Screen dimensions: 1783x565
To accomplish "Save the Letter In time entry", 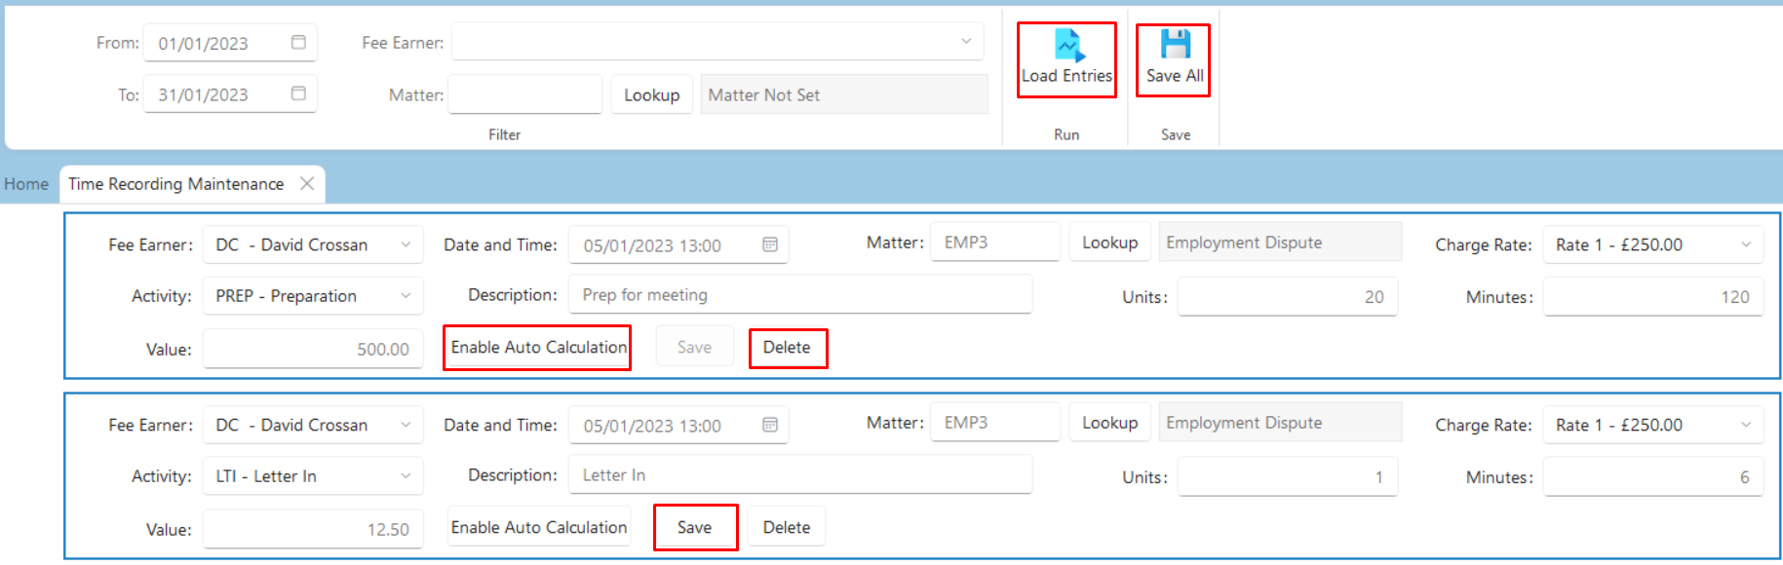I will 695,527.
